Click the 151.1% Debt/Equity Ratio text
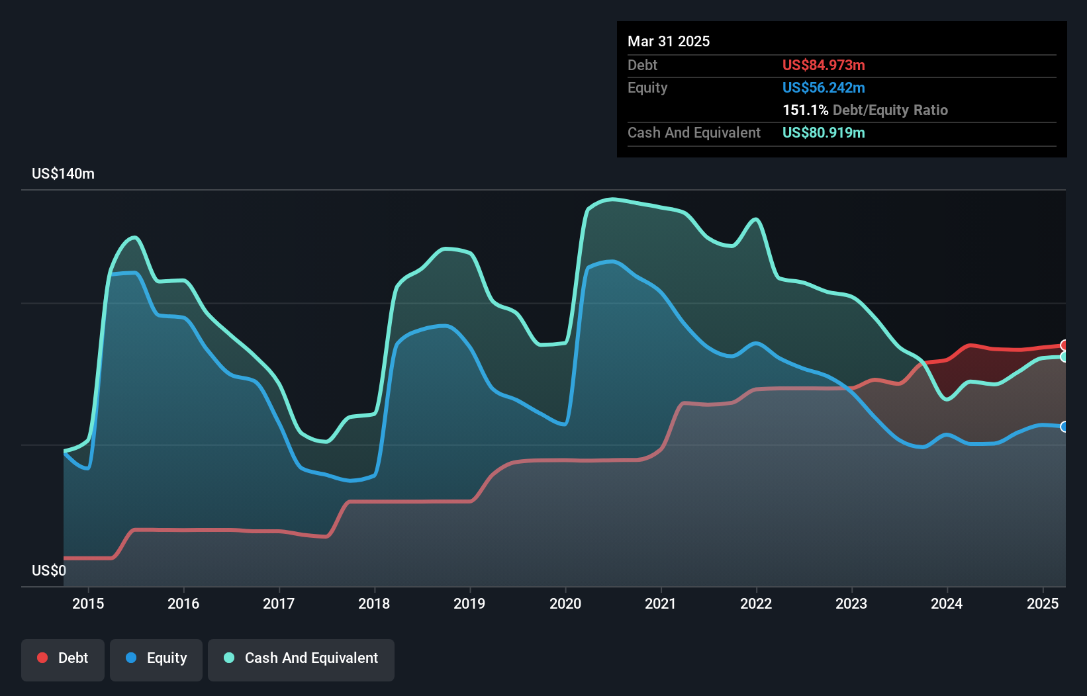Viewport: 1087px width, 696px height. [x=865, y=110]
